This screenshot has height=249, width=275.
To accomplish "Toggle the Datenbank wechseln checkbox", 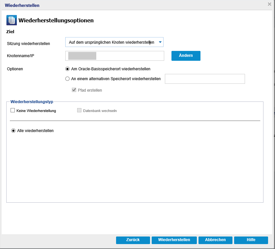I will [x=79, y=110].
